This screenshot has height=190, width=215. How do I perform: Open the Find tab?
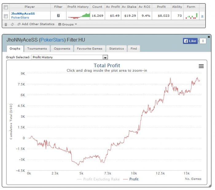pos(134,48)
